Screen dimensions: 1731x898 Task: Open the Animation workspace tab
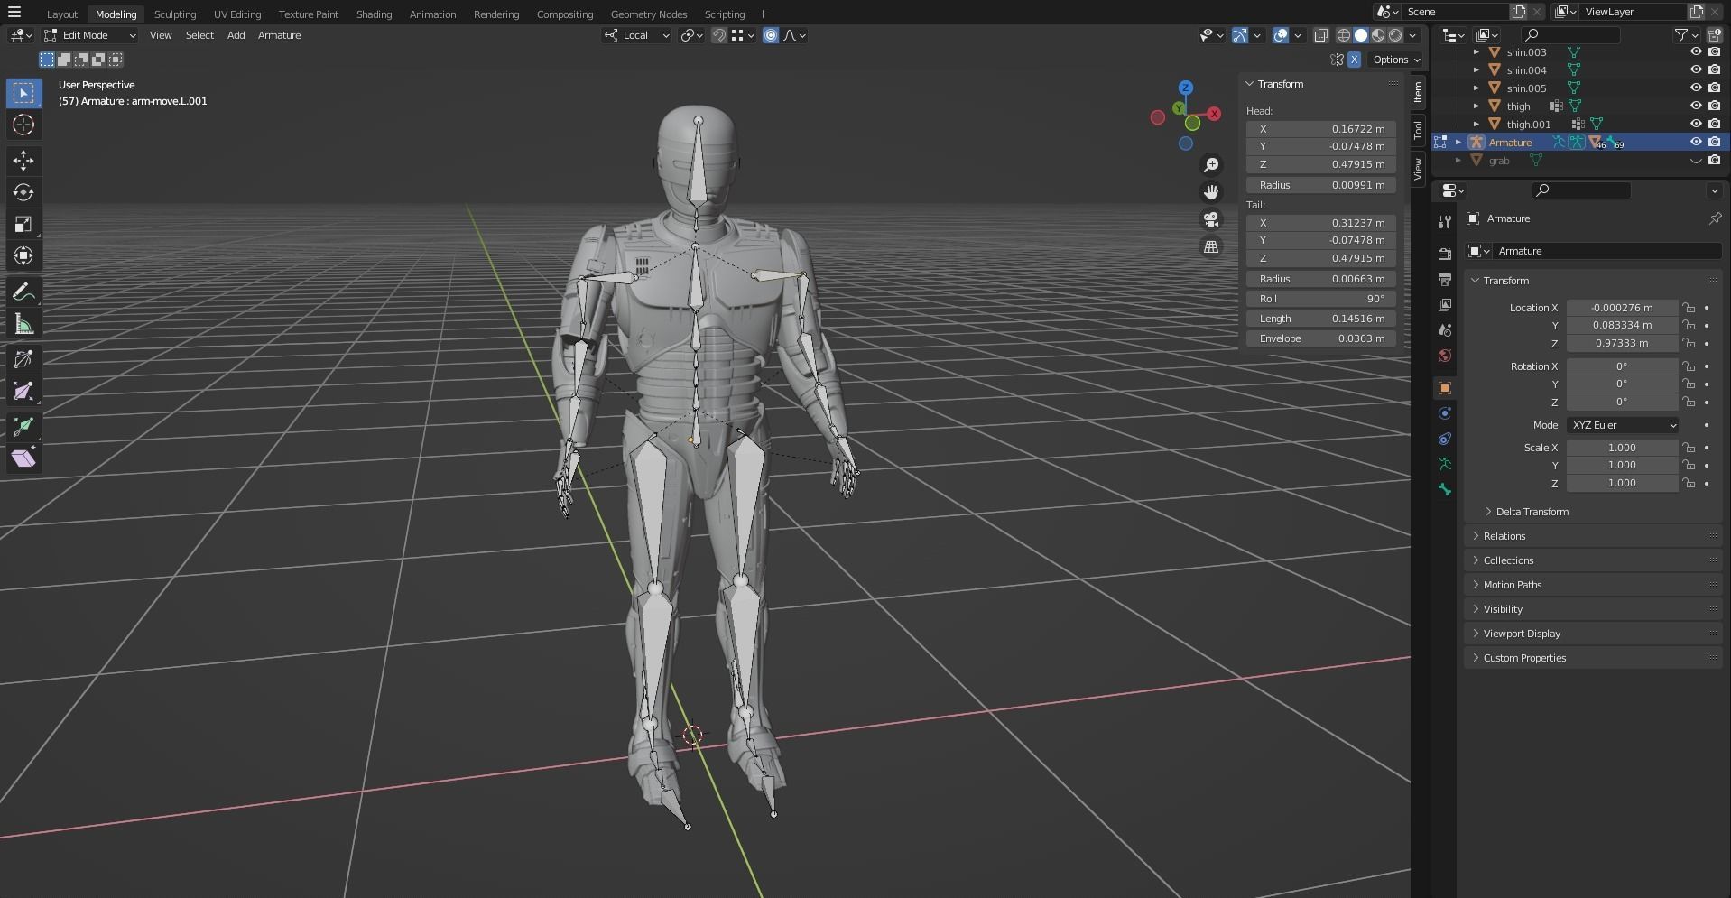[432, 14]
